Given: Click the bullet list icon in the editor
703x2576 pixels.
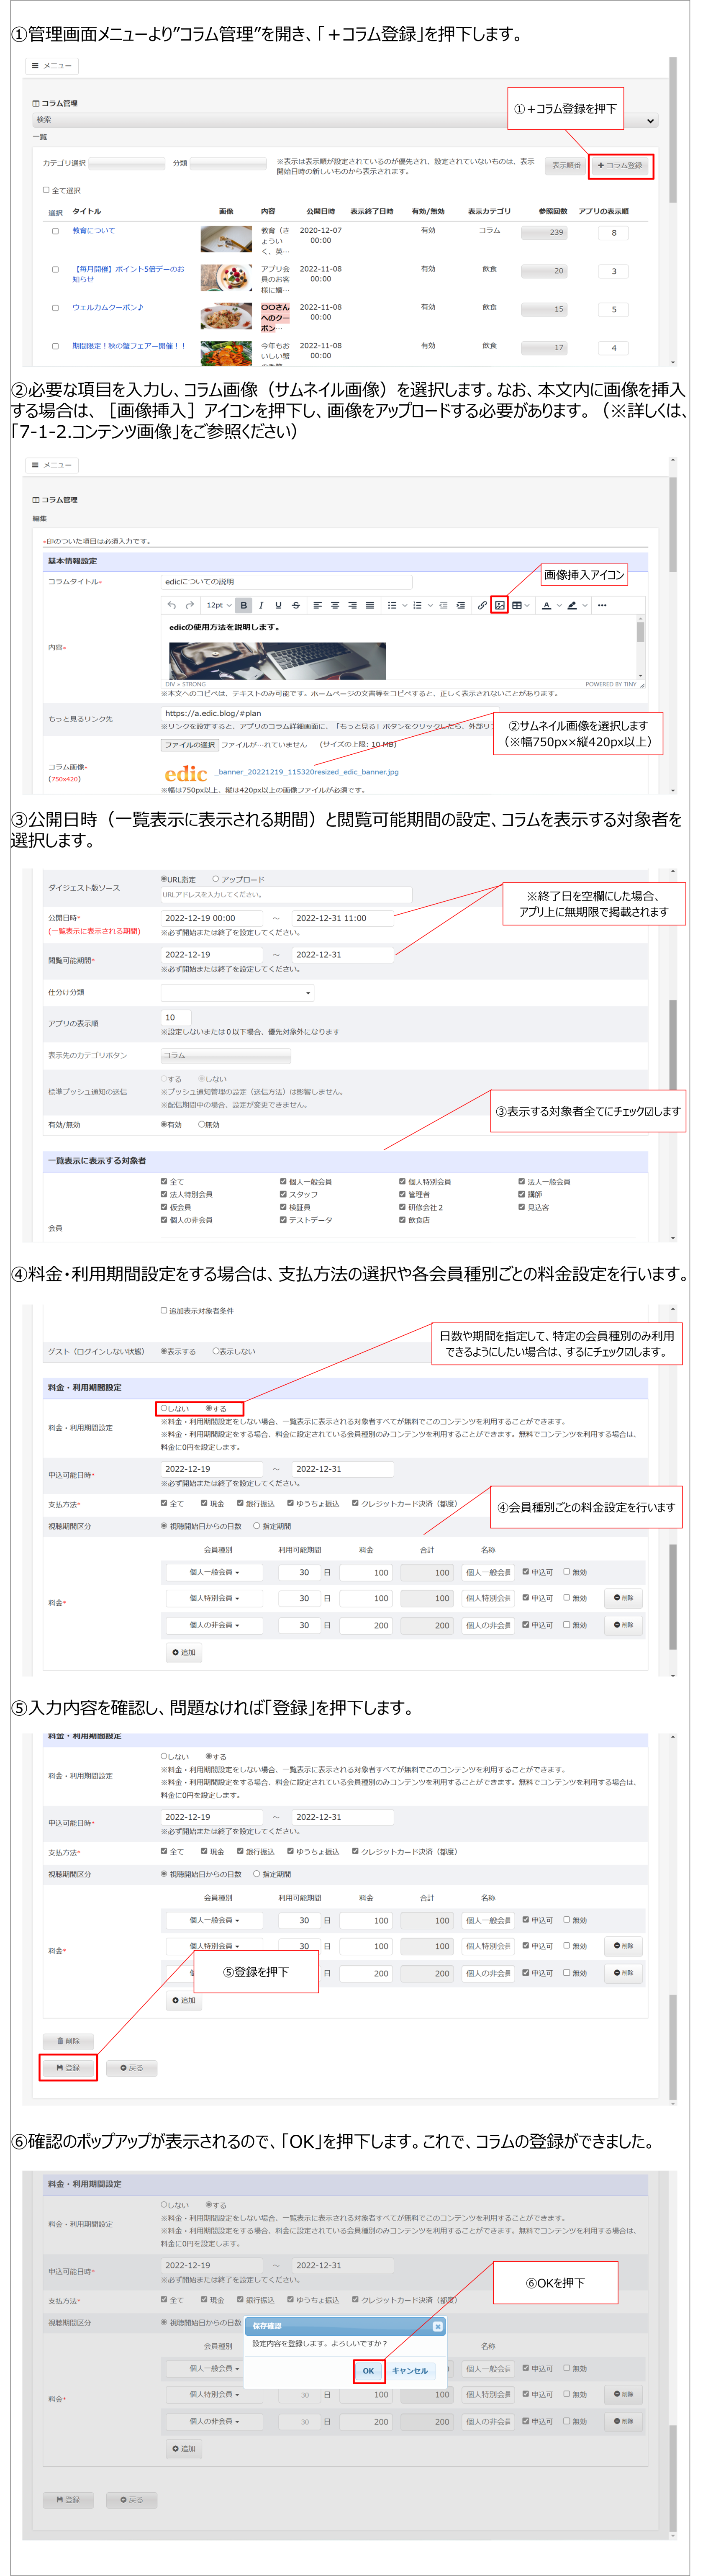Looking at the screenshot, I should pyautogui.click(x=392, y=605).
